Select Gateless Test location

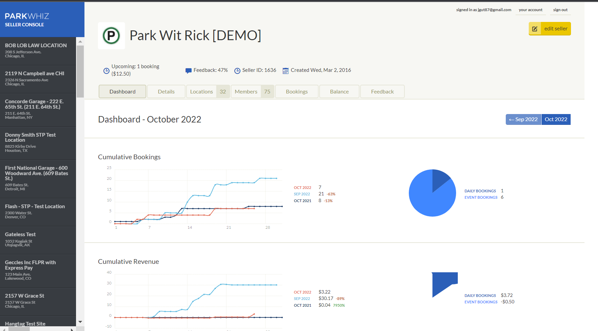coord(38,240)
